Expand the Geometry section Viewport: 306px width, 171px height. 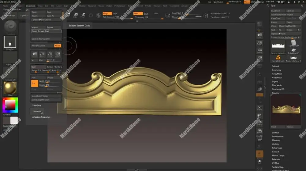pyautogui.click(x=276, y=70)
